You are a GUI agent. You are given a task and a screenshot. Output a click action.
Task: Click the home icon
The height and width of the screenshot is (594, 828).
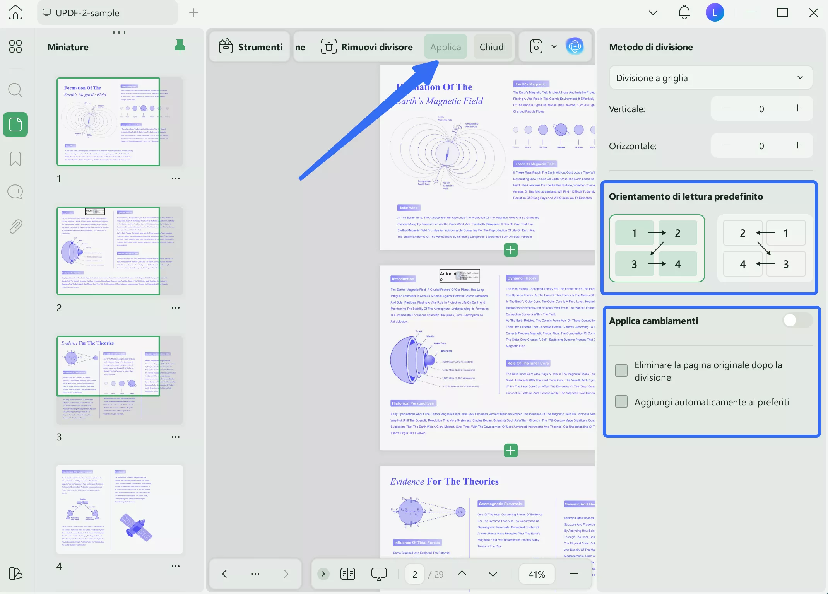pyautogui.click(x=15, y=12)
